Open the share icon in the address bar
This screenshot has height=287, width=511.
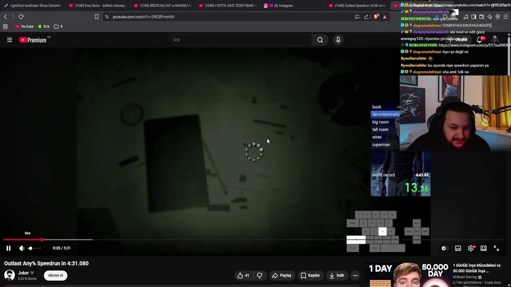pyautogui.click(x=366, y=17)
